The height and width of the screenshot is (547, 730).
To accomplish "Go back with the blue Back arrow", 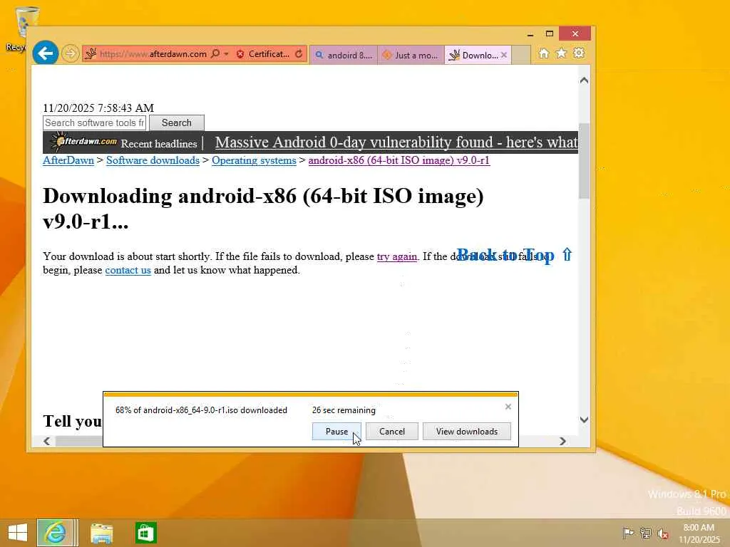I will (45, 53).
